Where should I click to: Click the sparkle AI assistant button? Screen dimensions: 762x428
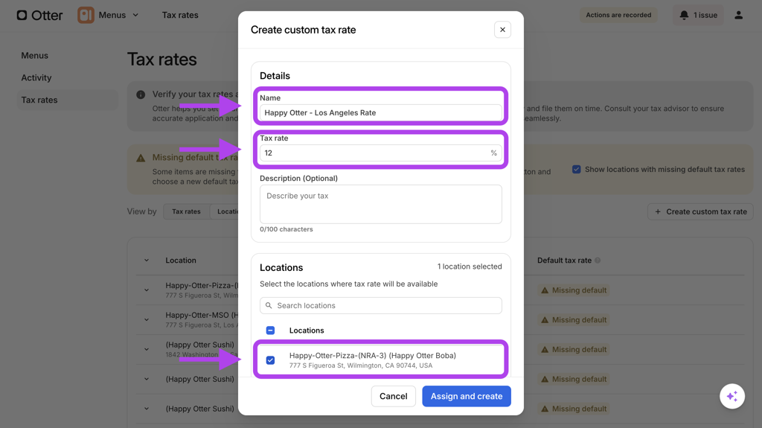(x=731, y=396)
